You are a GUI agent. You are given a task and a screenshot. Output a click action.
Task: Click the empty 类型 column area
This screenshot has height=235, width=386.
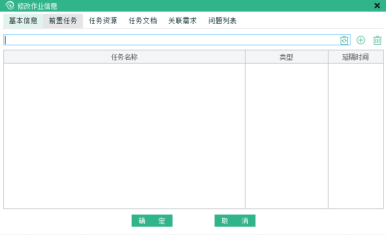(x=286, y=135)
